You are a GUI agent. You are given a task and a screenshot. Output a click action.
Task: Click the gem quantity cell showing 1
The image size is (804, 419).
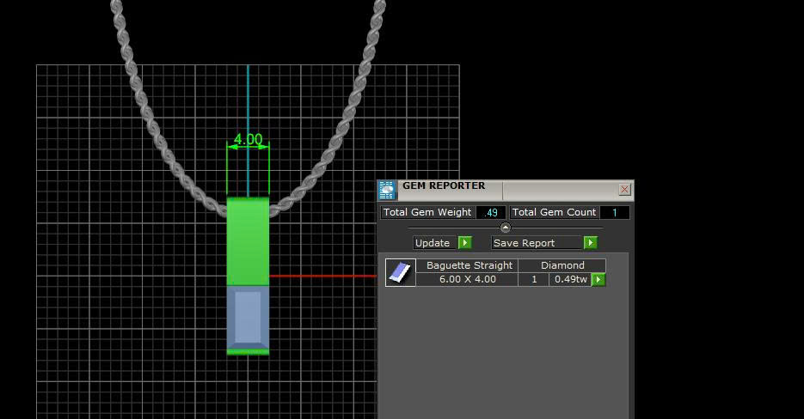534,280
